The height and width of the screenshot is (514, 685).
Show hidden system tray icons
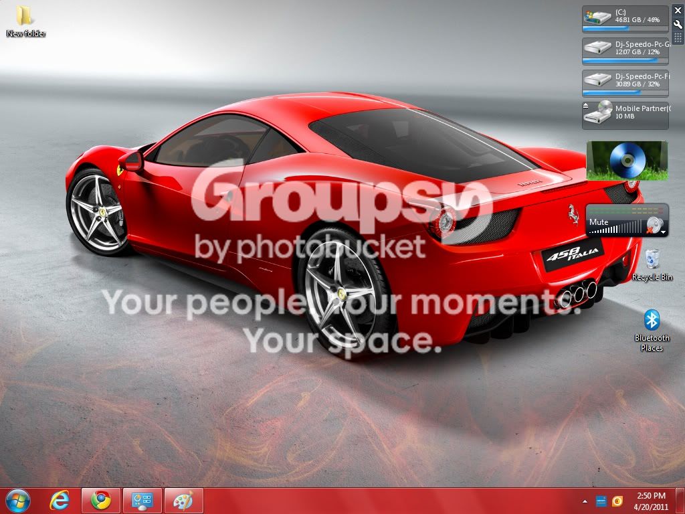click(585, 501)
